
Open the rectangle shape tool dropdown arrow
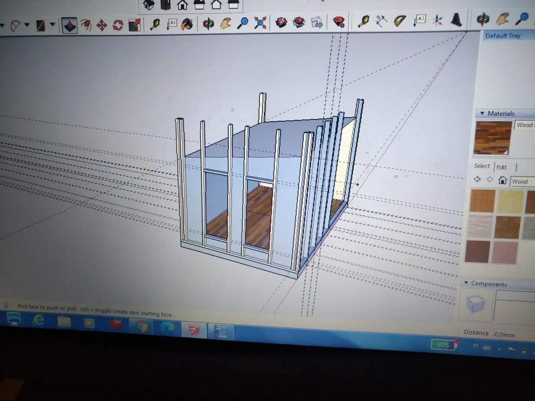[x=52, y=25]
